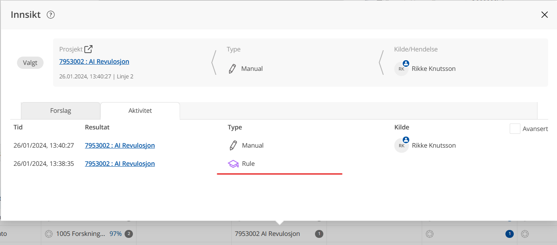Click the dotted circle icon beside 1005 Forskning
The height and width of the screenshot is (245, 557).
(x=49, y=234)
